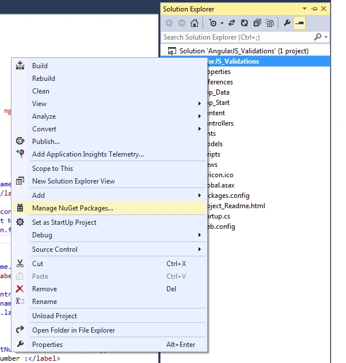Choose Cut from the context menu
The width and height of the screenshot is (346, 363).
(x=110, y=264)
